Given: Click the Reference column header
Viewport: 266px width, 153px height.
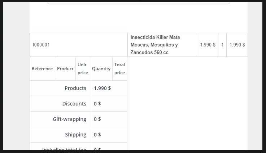Looking at the screenshot, I should 42,69.
